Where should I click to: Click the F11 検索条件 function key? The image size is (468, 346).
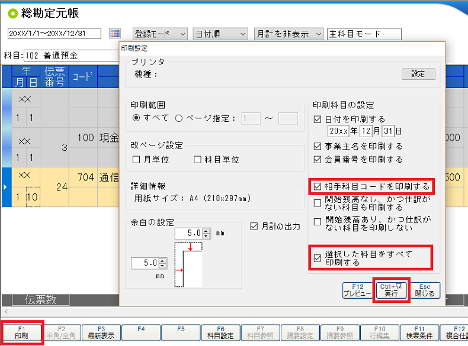coord(419,333)
